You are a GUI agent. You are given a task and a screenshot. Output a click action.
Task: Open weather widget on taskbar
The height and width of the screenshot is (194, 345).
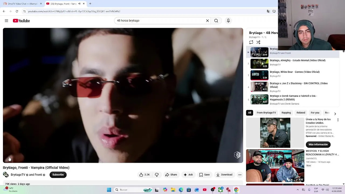pos(11,190)
